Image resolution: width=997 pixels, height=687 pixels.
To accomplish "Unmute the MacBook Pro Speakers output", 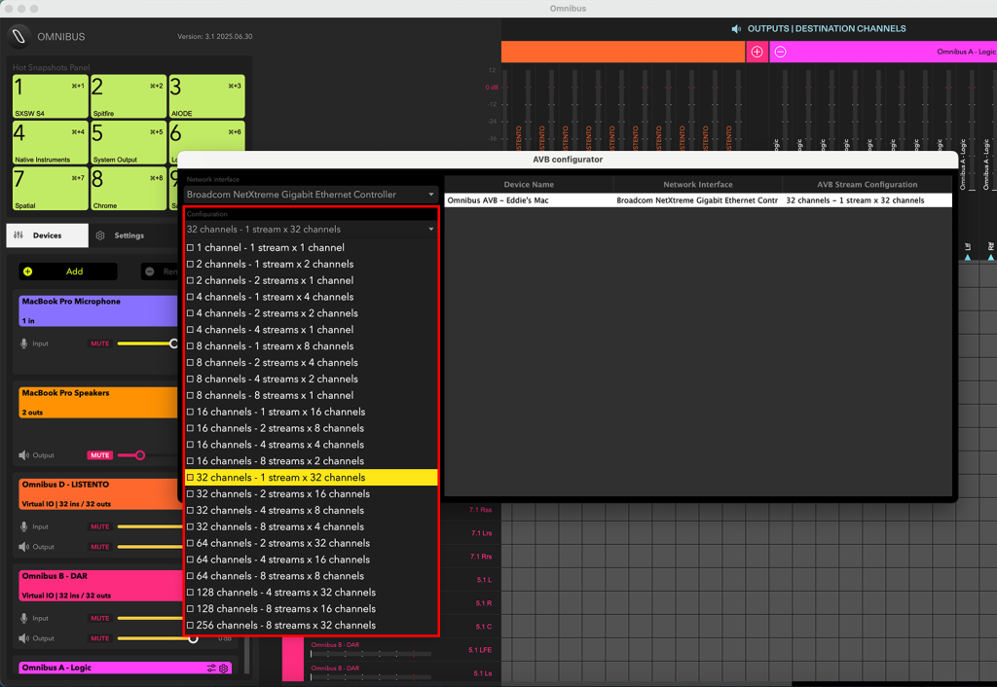I will click(x=100, y=455).
